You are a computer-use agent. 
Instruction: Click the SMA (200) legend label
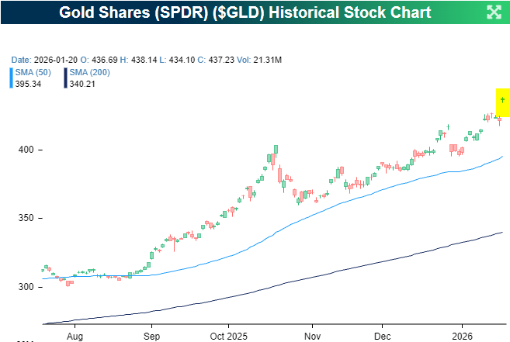90,72
